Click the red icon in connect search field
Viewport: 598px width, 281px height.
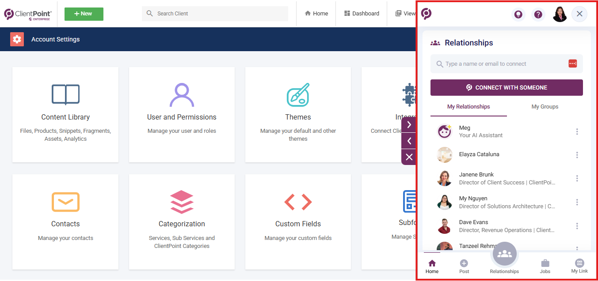tap(572, 64)
